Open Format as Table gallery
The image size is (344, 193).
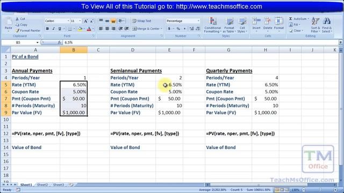(230, 25)
